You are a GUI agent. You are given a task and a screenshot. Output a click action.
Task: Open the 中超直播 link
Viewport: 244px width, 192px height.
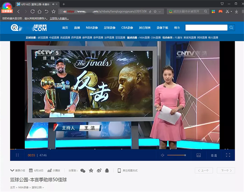pos(54,37)
